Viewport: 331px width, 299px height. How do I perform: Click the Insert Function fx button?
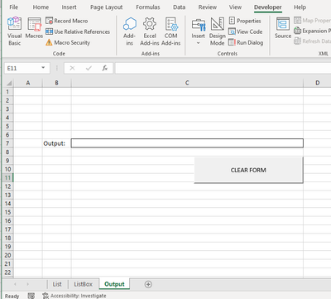[105, 68]
